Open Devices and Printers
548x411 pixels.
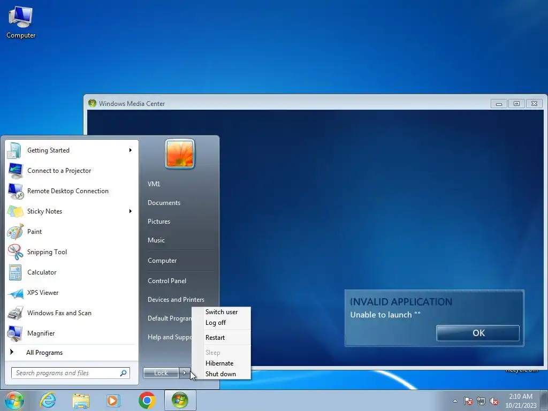click(x=176, y=300)
